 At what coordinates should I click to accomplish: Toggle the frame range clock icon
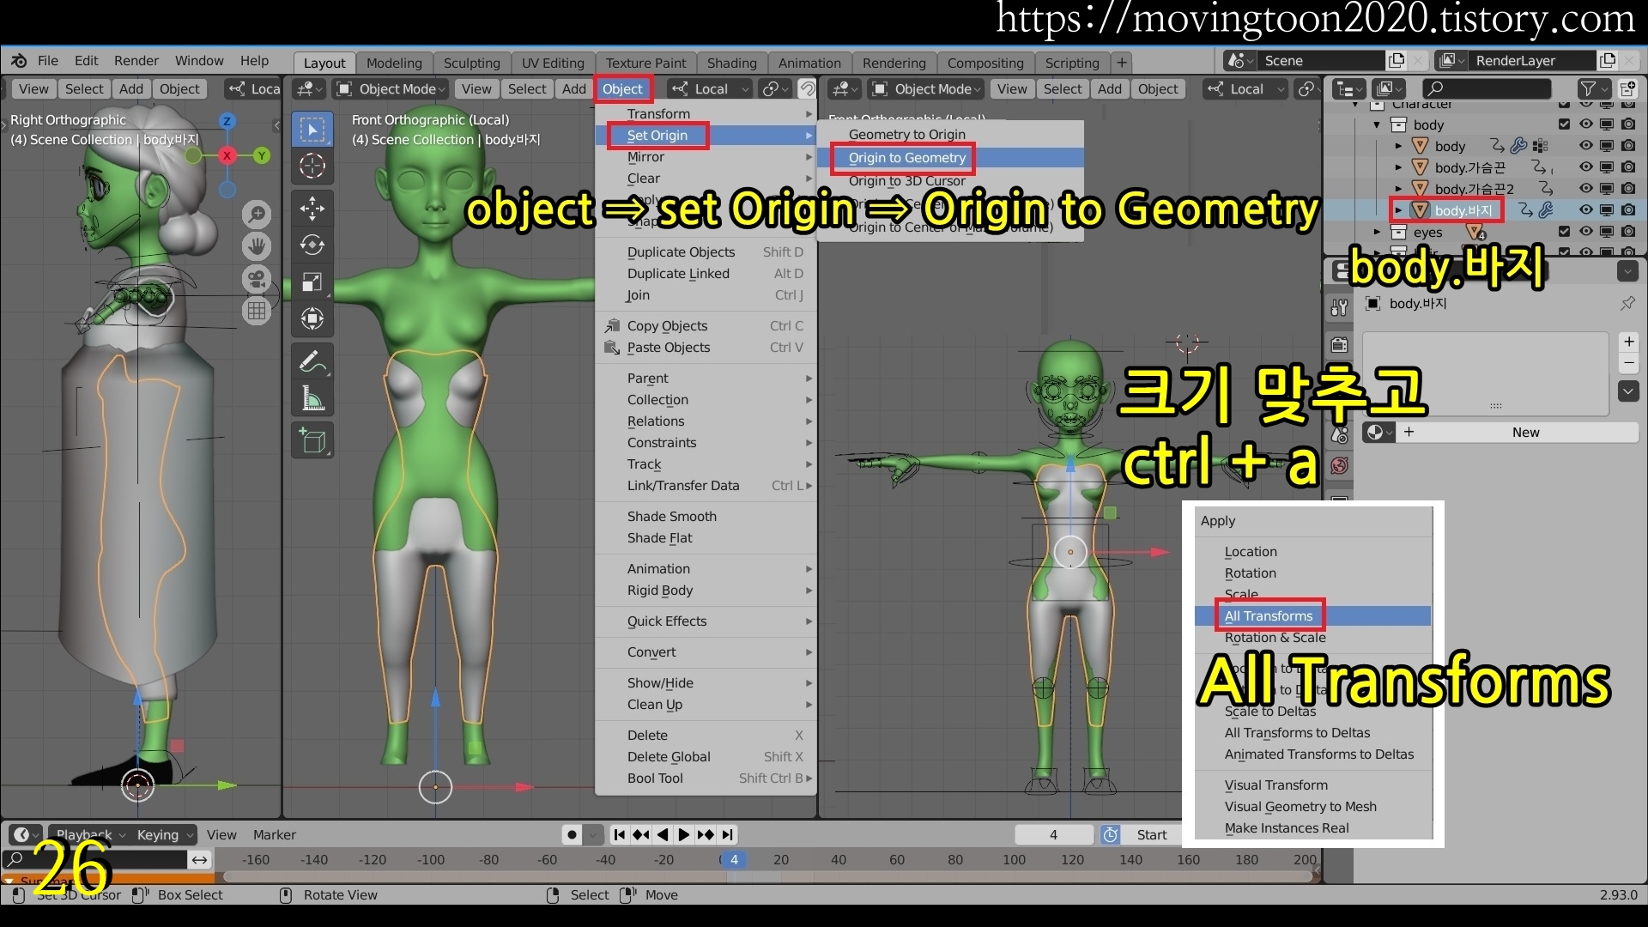point(1111,834)
